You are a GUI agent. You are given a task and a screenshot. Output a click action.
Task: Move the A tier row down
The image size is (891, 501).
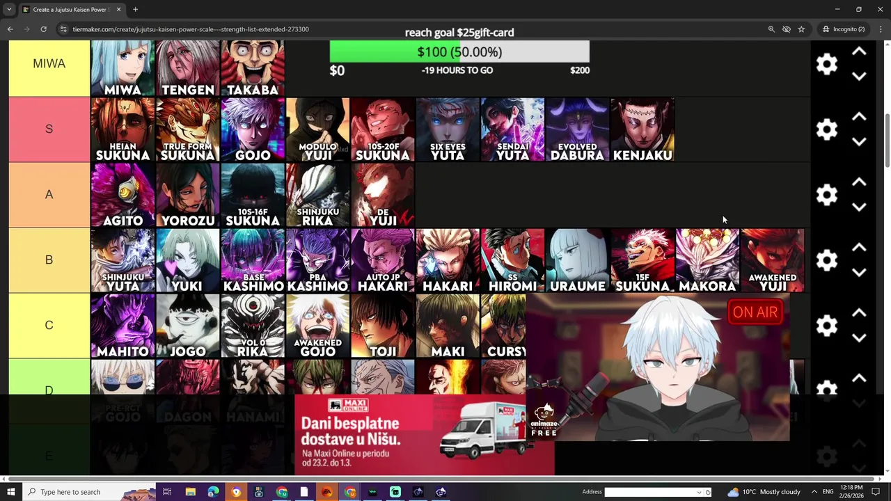click(859, 207)
